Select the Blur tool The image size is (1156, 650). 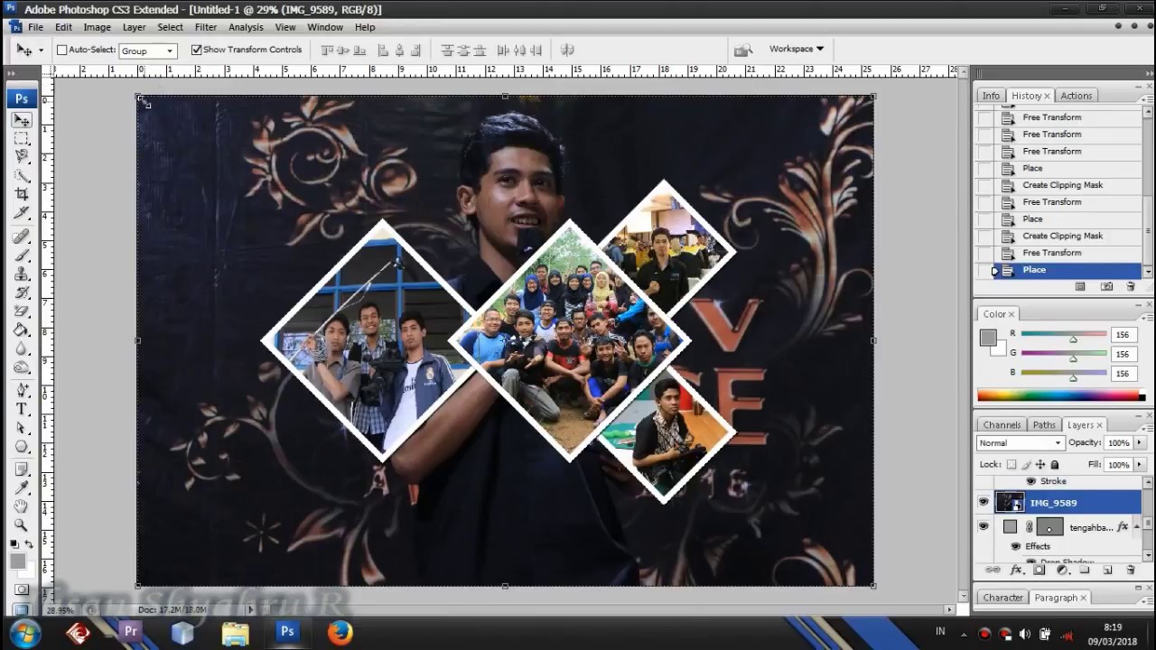coord(22,348)
